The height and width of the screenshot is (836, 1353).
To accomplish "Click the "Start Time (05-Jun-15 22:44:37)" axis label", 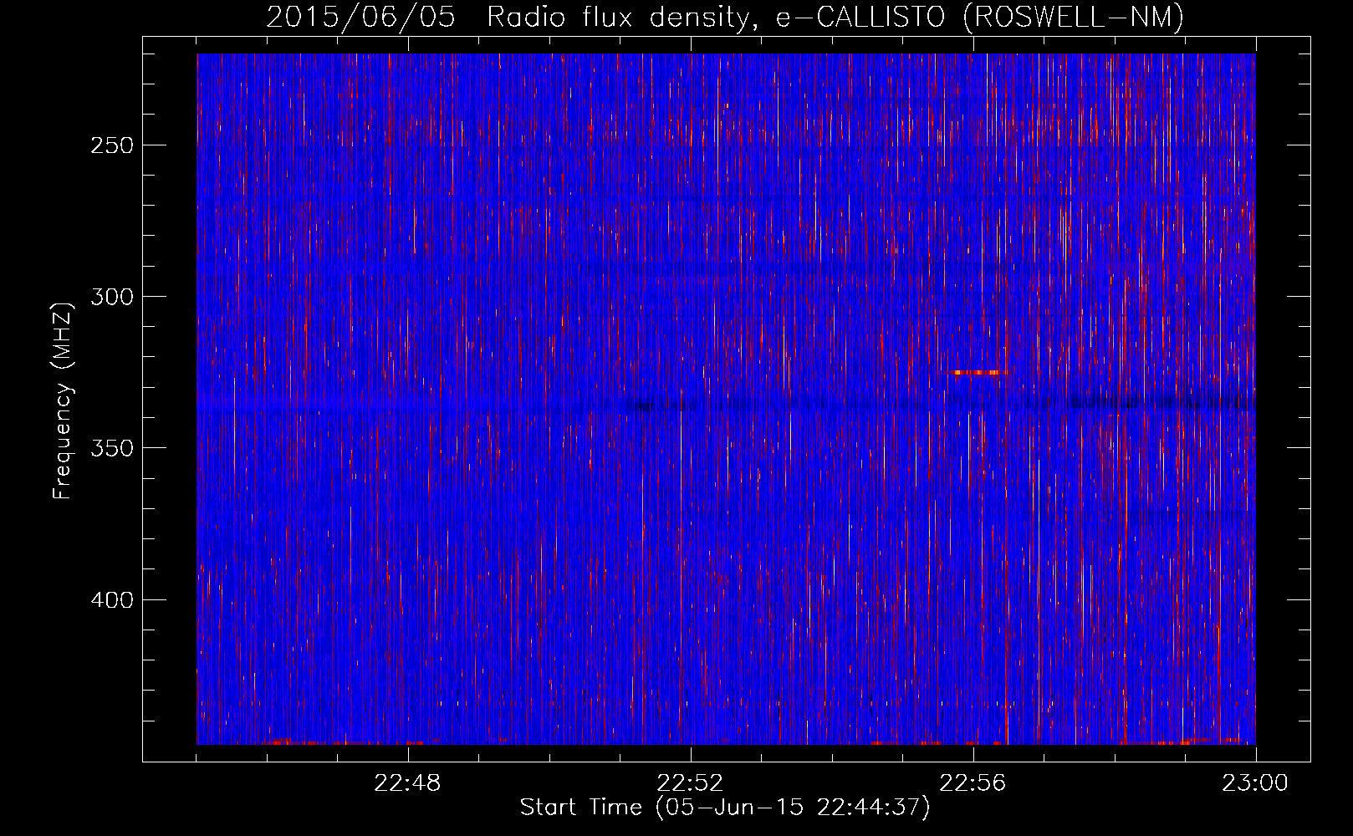I will tap(725, 807).
